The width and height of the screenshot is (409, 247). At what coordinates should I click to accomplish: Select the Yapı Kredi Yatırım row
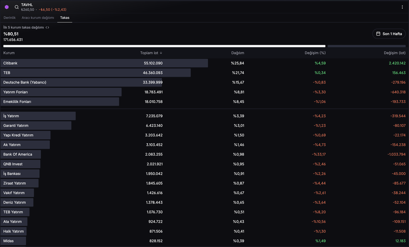(x=204, y=135)
